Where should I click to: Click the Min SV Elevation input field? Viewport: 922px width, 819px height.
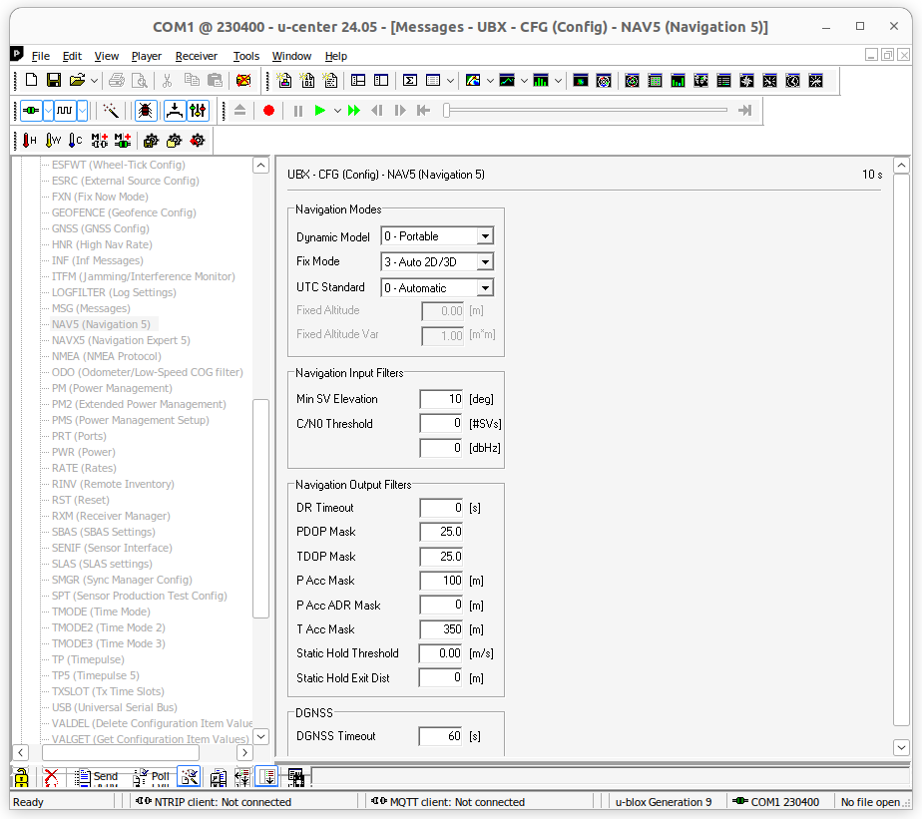pyautogui.click(x=441, y=399)
